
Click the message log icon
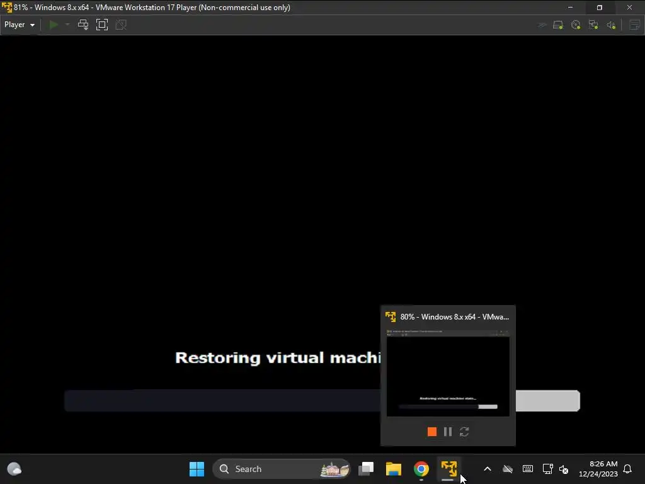coord(635,25)
